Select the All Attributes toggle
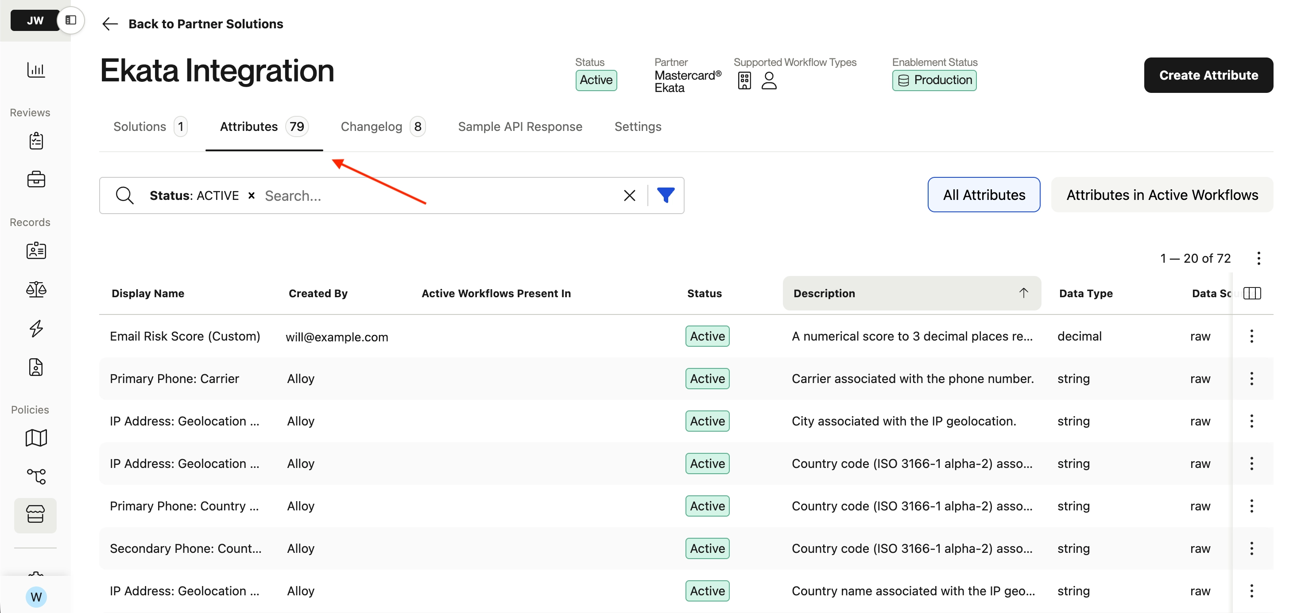Screen dimensions: 1301x613 pyautogui.click(x=983, y=195)
